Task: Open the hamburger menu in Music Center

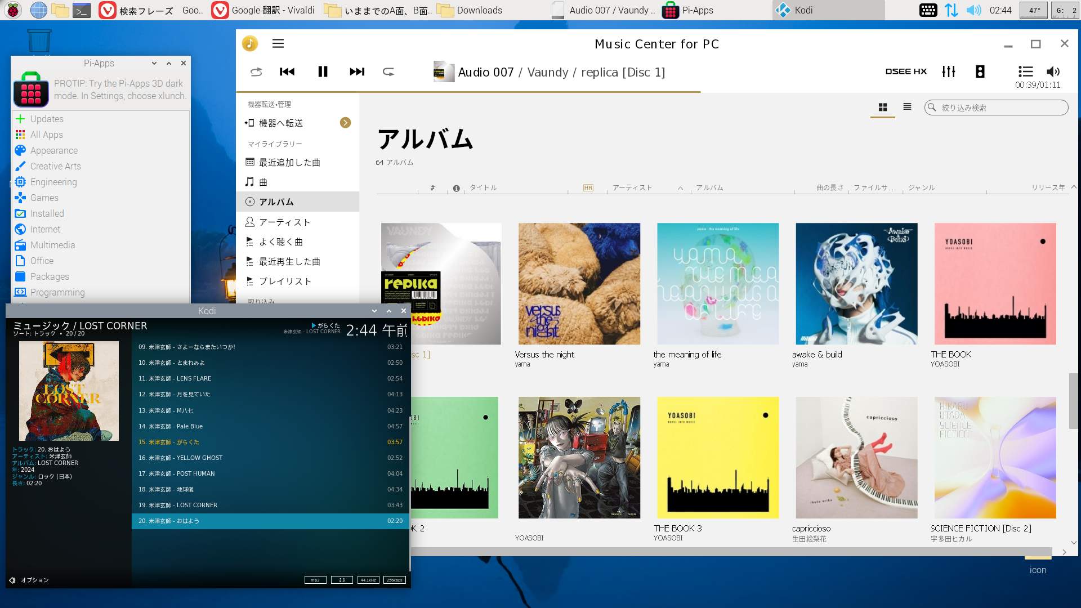Action: click(x=278, y=43)
